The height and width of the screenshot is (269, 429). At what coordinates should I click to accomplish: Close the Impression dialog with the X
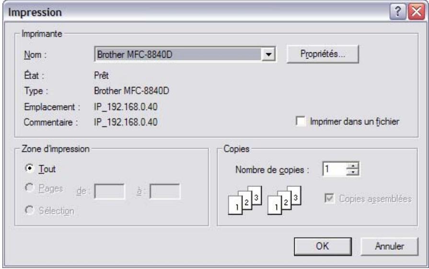[417, 12]
